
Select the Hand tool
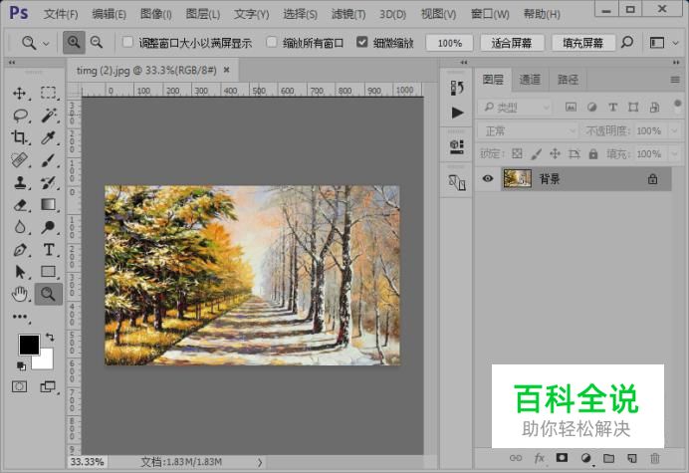(x=20, y=294)
